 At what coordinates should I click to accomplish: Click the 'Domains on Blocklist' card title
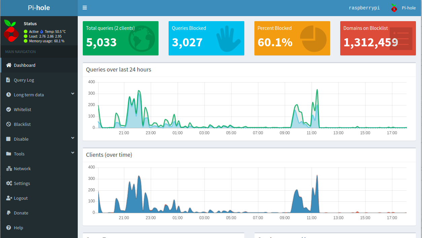365,28
